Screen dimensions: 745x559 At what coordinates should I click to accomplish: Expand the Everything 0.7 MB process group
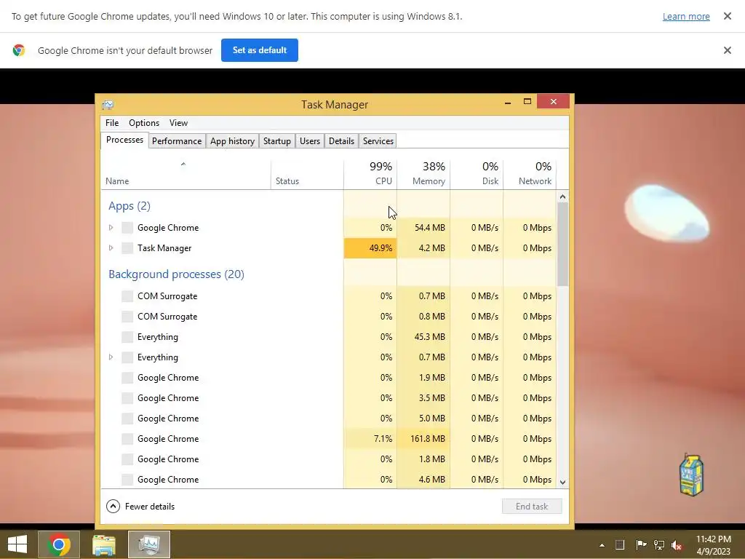pyautogui.click(x=111, y=357)
